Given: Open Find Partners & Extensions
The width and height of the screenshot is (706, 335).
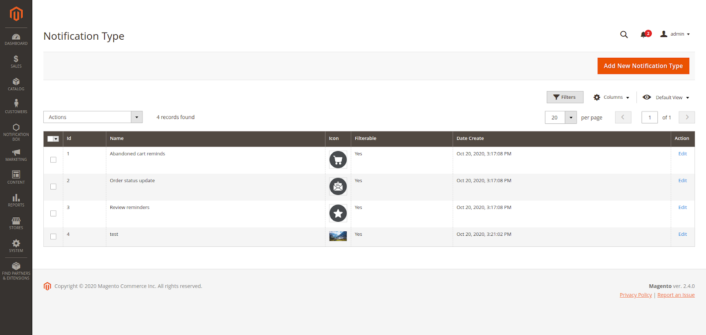Looking at the screenshot, I should 16,271.
